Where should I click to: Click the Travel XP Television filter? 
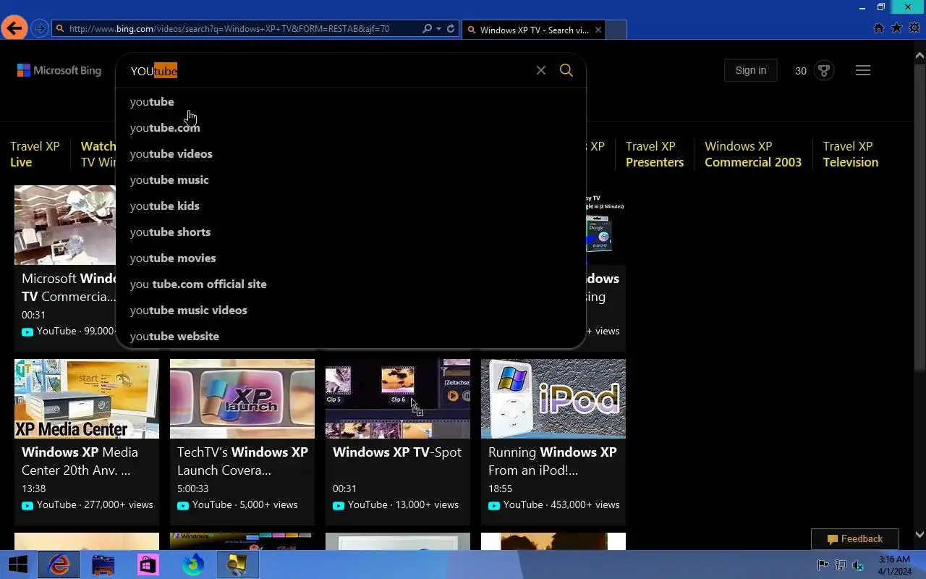[x=851, y=154]
